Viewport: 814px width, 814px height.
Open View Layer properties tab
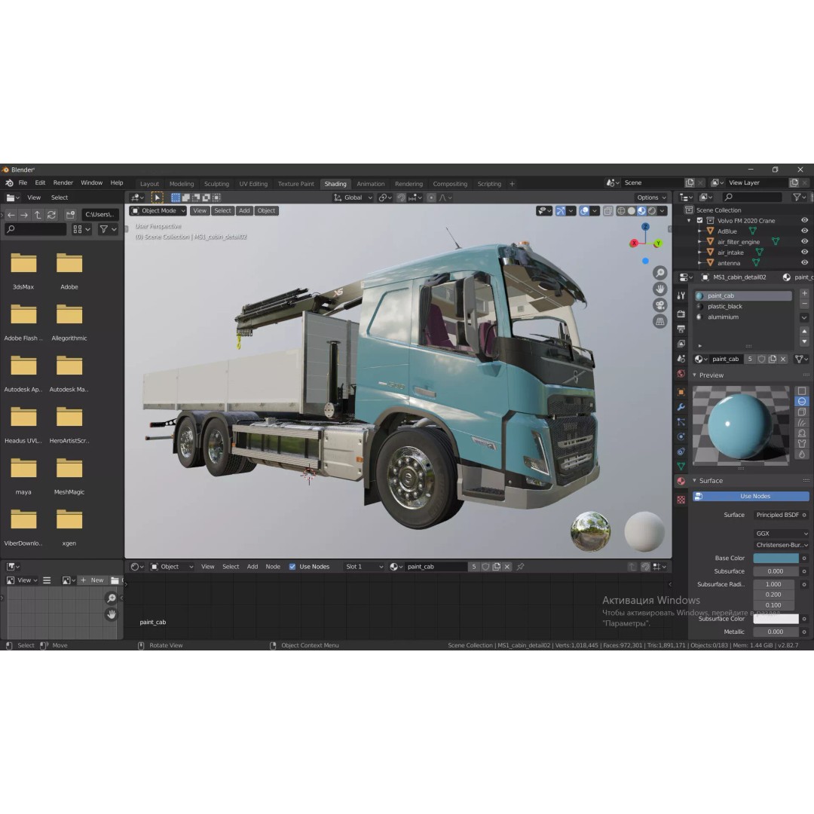coord(681,344)
